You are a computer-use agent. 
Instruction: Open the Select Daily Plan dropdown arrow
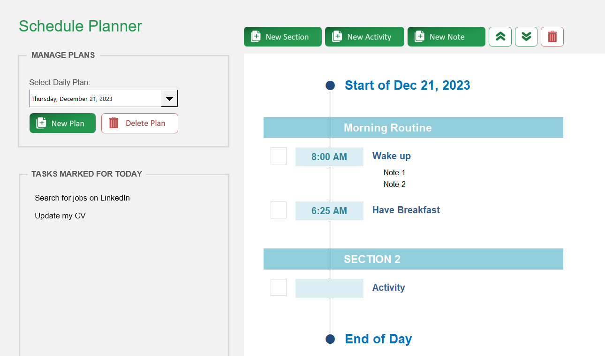(x=169, y=98)
